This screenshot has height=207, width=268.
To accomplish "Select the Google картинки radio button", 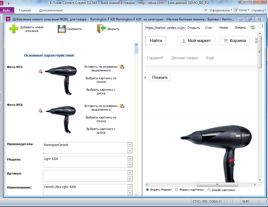I will [209, 190].
